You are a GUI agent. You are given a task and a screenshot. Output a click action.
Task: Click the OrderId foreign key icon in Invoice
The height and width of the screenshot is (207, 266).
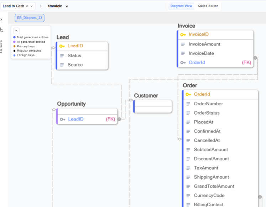183,63
